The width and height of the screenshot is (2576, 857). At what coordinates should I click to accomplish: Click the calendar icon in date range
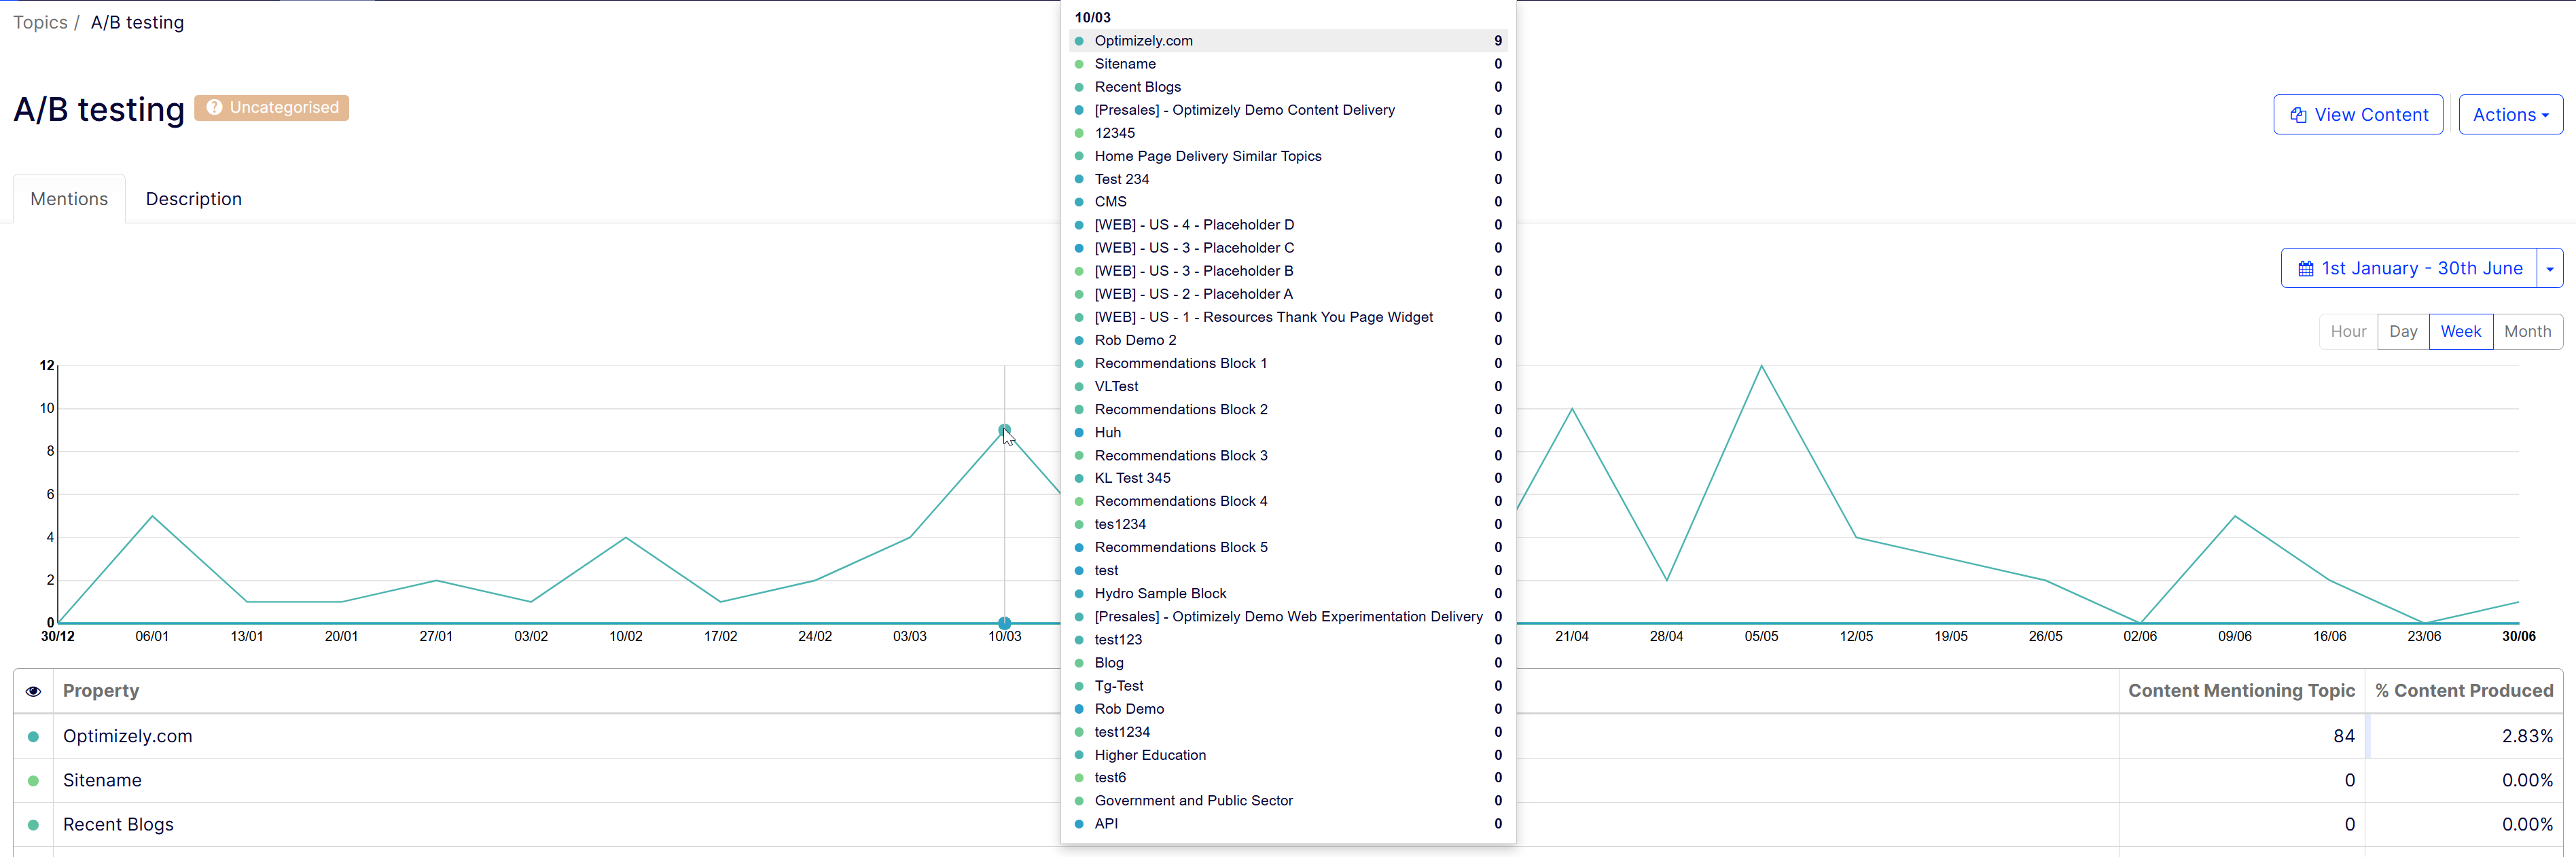point(2305,269)
